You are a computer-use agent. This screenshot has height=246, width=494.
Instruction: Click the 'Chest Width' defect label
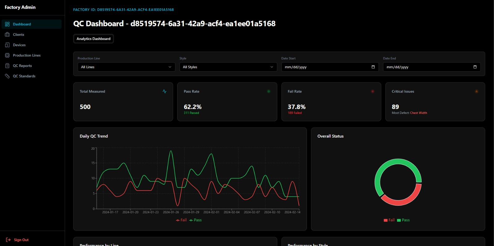(419, 113)
